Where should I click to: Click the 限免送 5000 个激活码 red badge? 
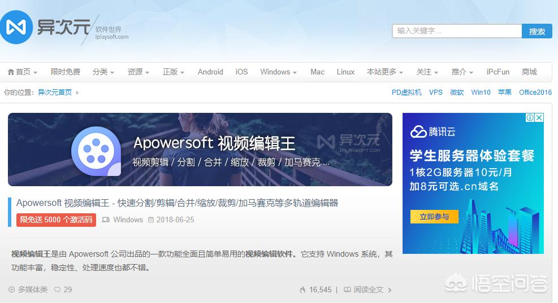tap(56, 220)
